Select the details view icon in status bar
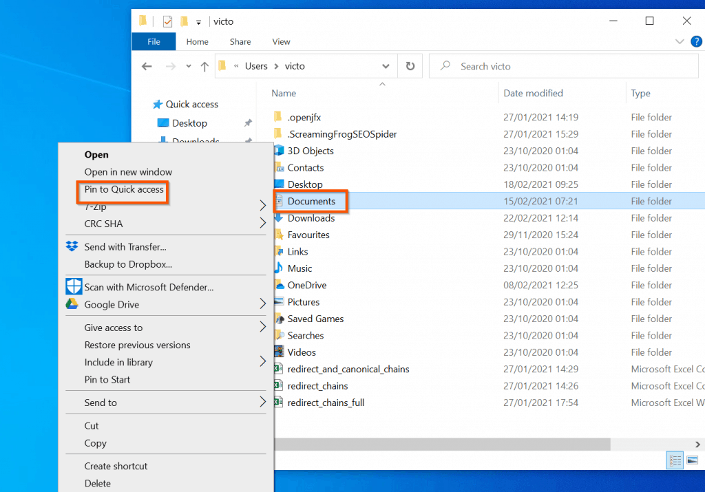Viewport: 705px width, 492px height. pyautogui.click(x=675, y=460)
